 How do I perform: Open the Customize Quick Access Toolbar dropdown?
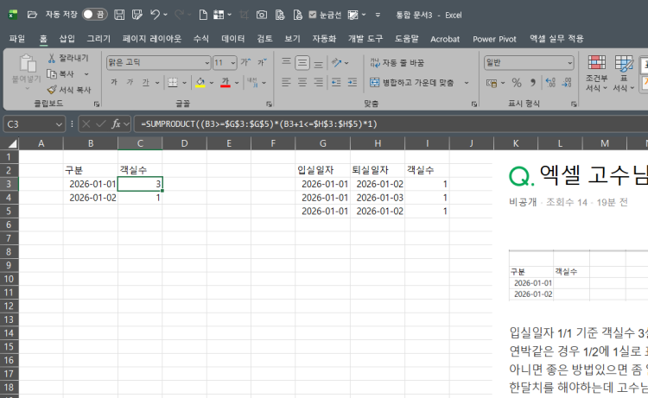click(378, 15)
